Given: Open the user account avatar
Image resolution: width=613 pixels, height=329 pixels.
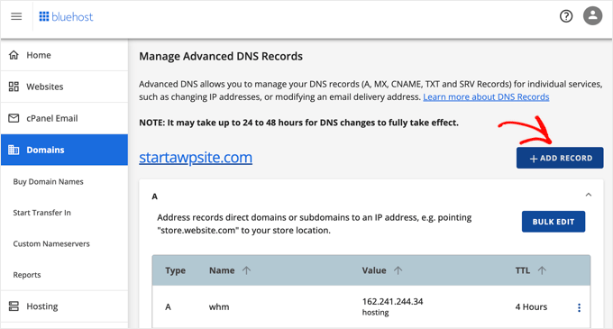Looking at the screenshot, I should coord(592,16).
